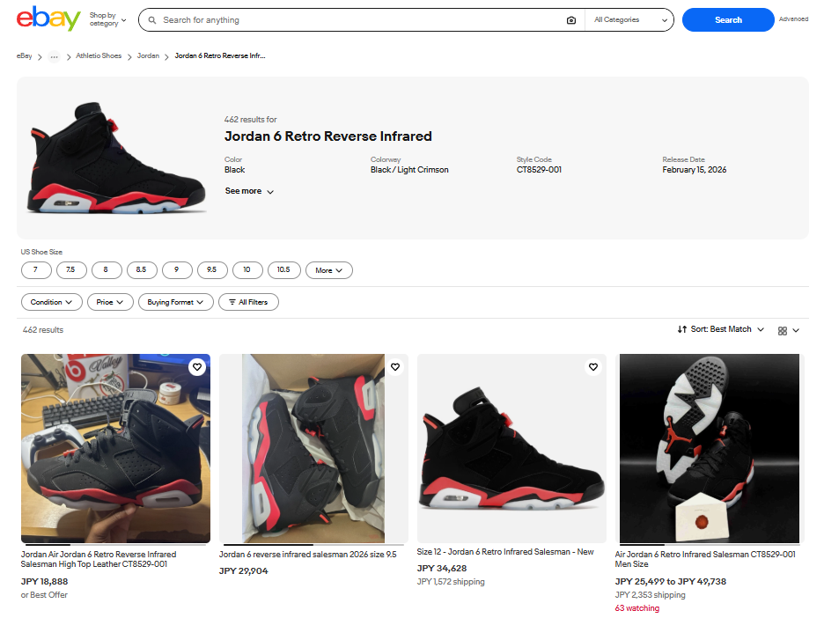Filter by US shoe size 9
This screenshot has height=618, width=824.
tap(177, 270)
